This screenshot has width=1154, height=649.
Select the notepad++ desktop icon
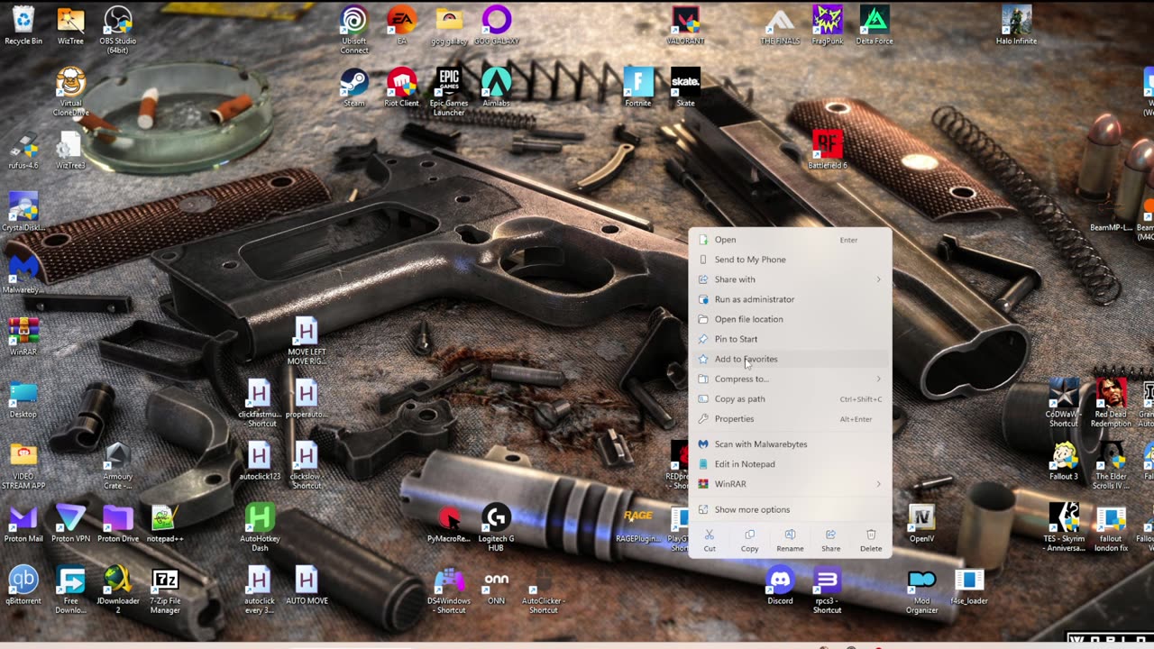point(165,523)
